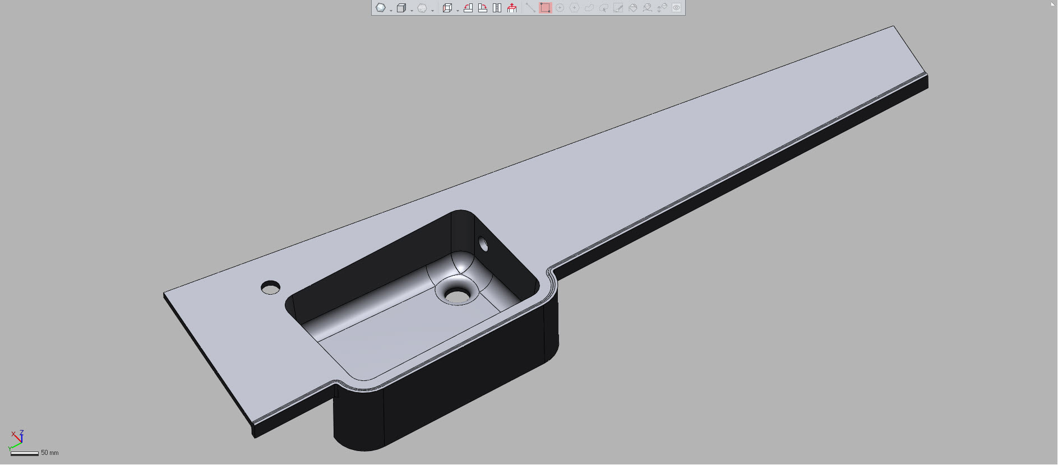The height and width of the screenshot is (465, 1058).
Task: Open the shaded display mode dropdown arrow
Action: (391, 11)
